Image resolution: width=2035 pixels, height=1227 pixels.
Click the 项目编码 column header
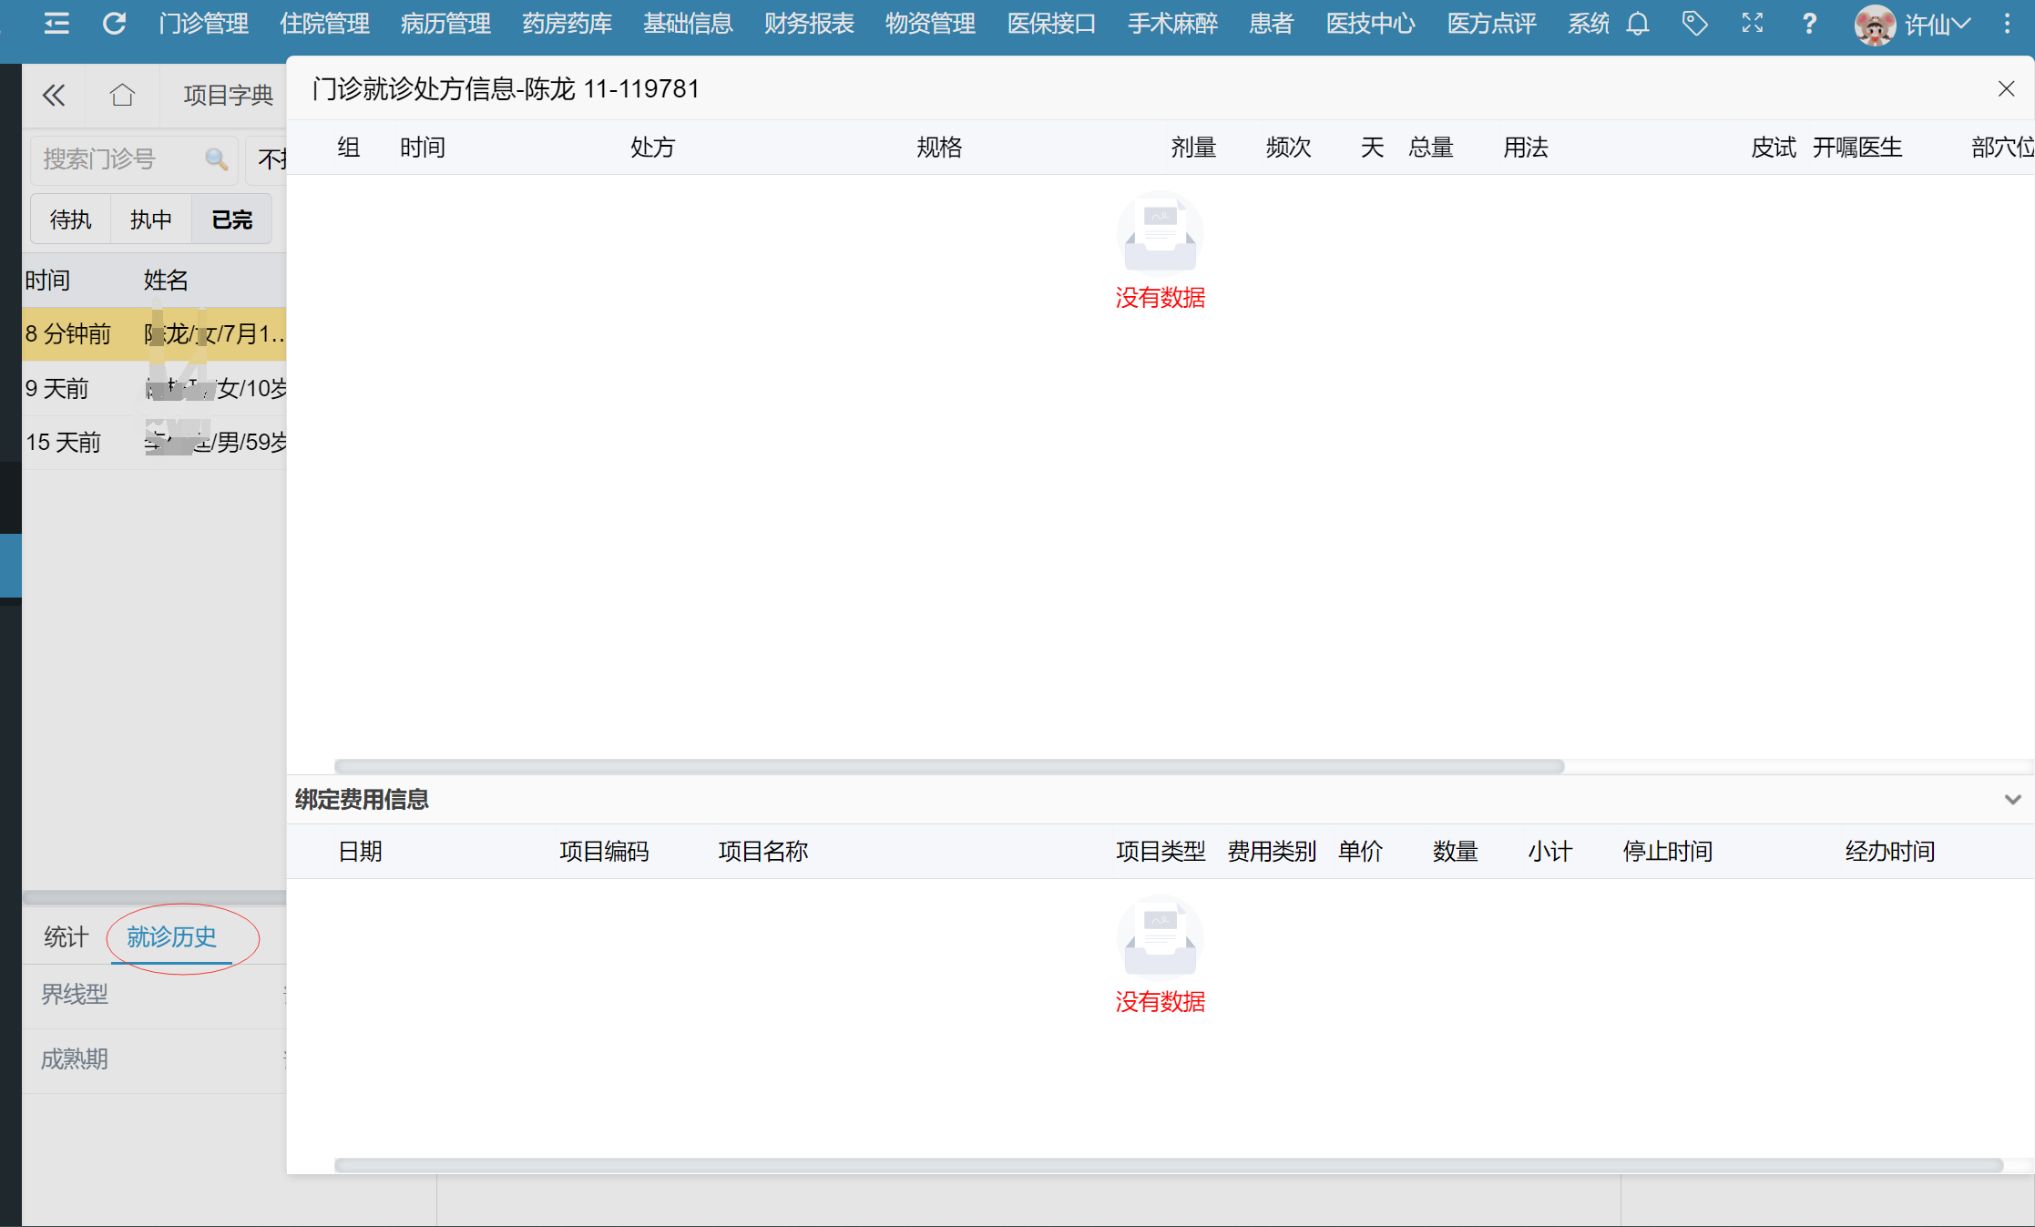coord(604,851)
